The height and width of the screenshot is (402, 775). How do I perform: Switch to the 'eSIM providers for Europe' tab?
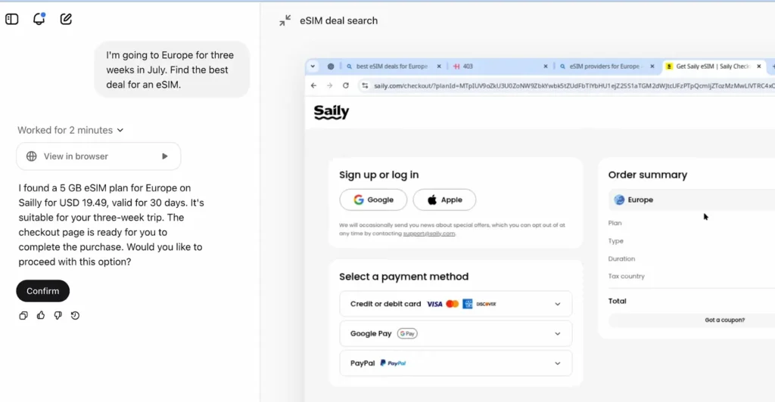pos(604,66)
